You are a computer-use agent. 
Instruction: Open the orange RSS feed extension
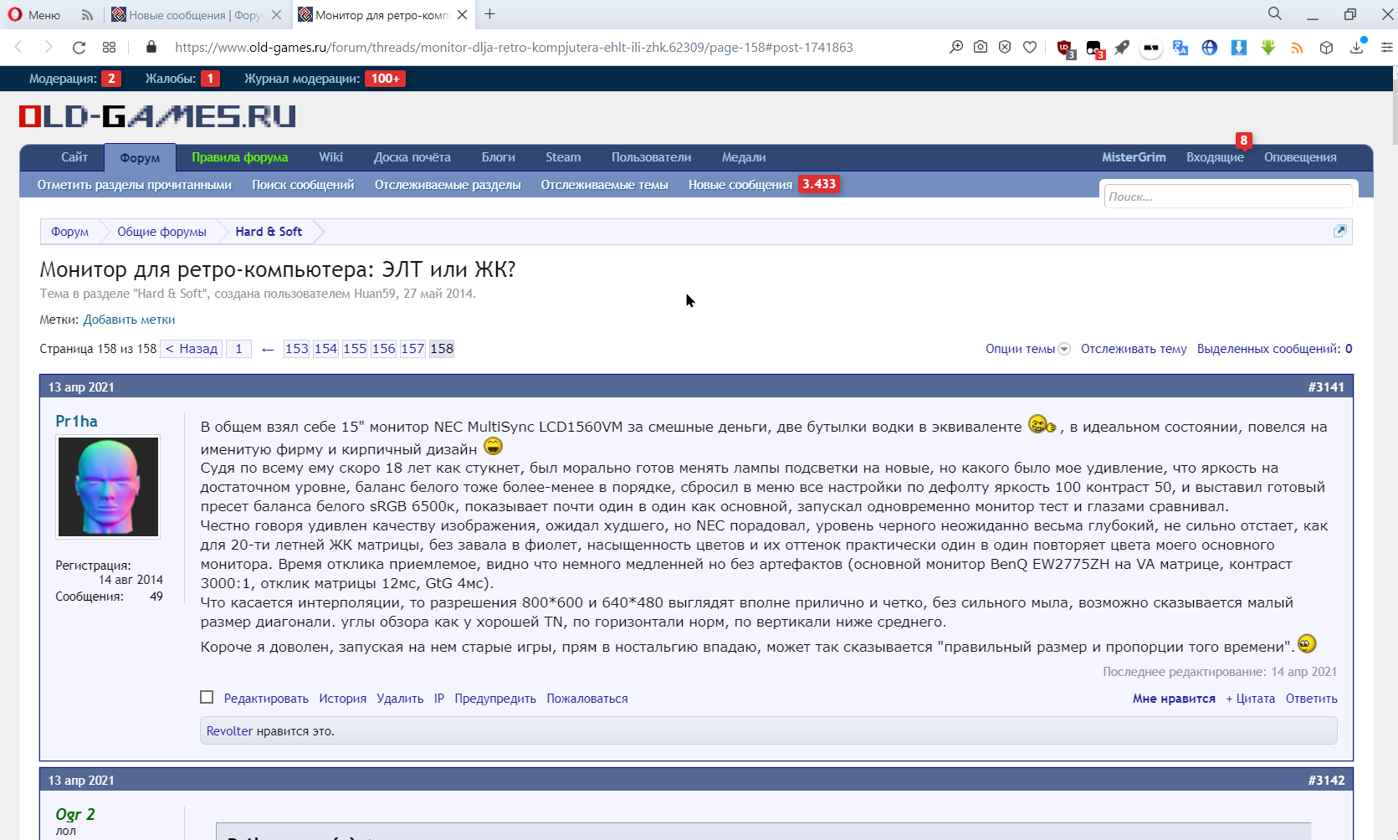[1298, 48]
